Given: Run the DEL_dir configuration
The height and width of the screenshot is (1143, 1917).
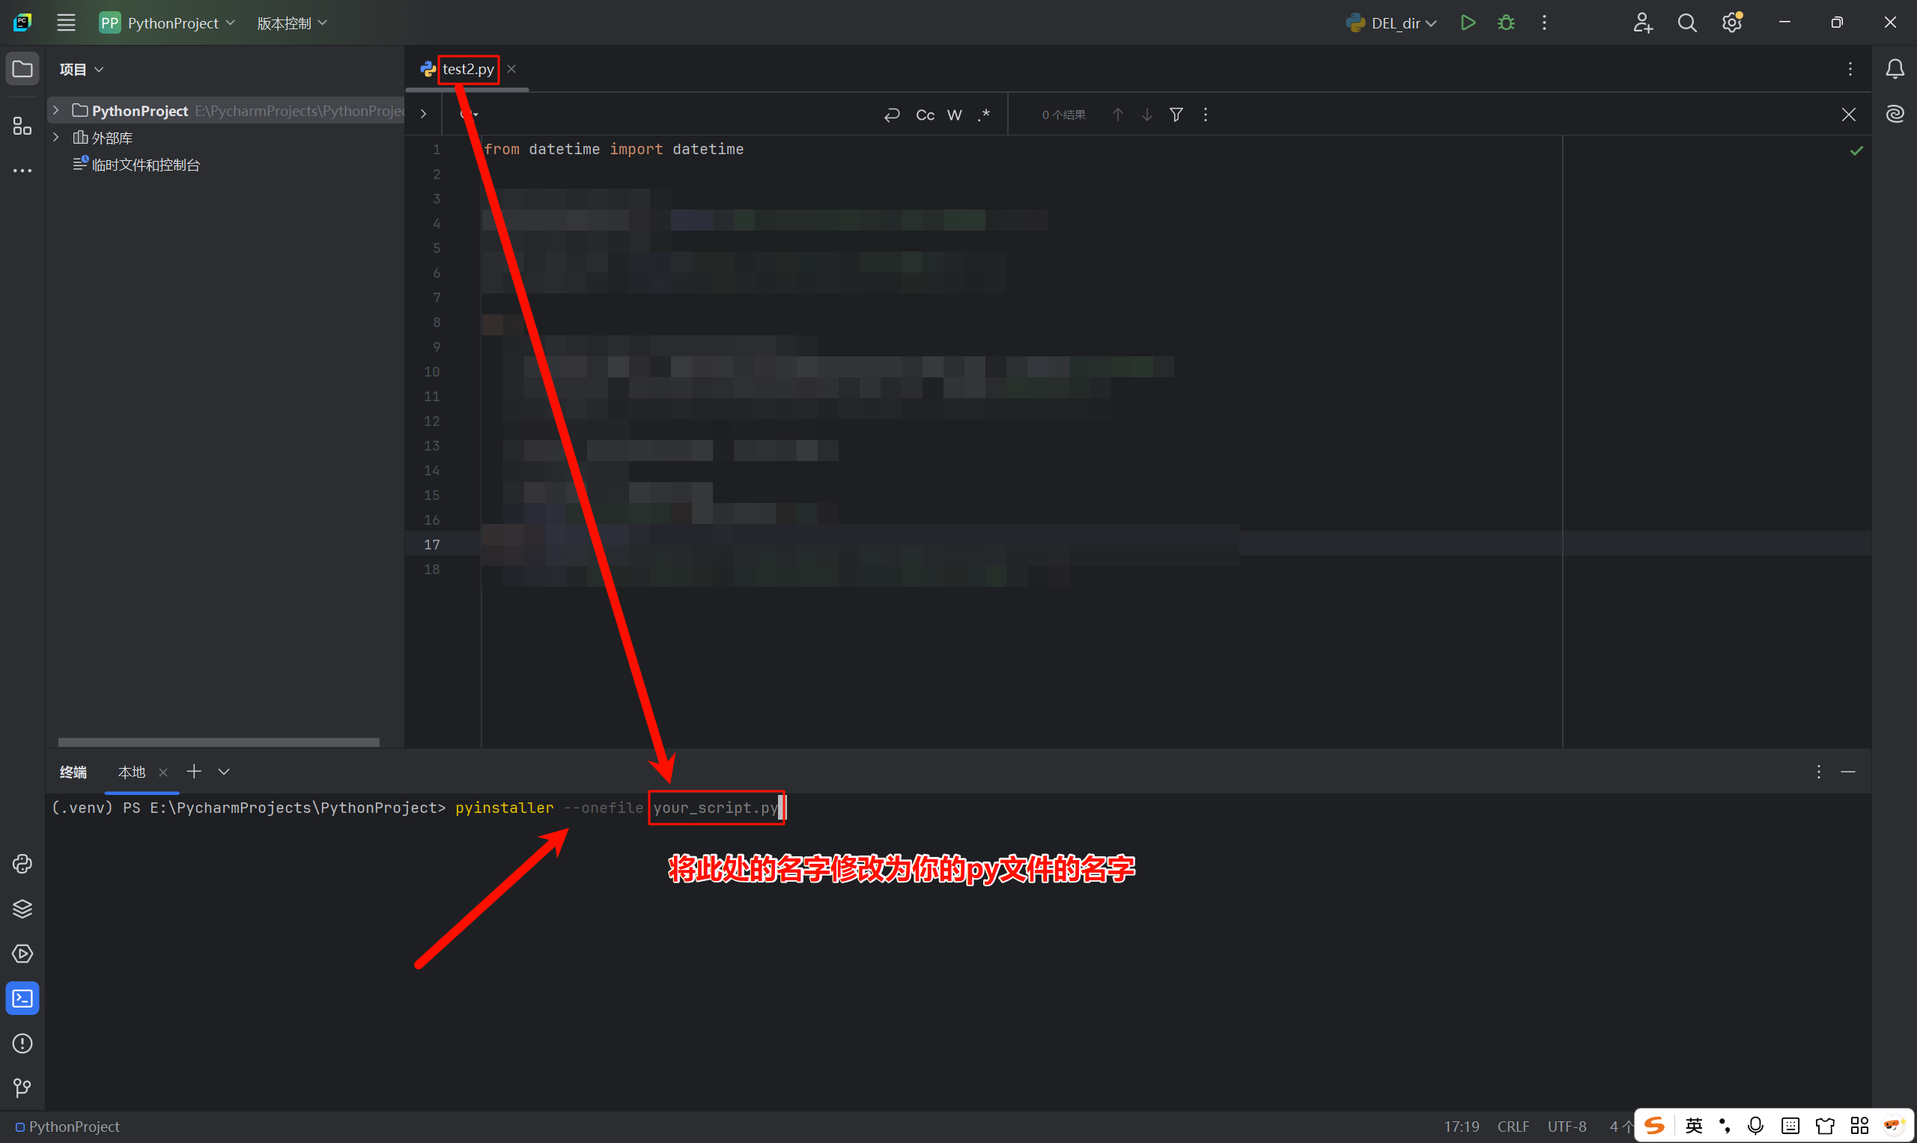Looking at the screenshot, I should pos(1468,23).
